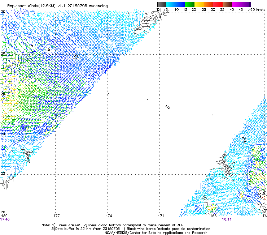Click the purple '16:11' time stamp

coord(227,219)
